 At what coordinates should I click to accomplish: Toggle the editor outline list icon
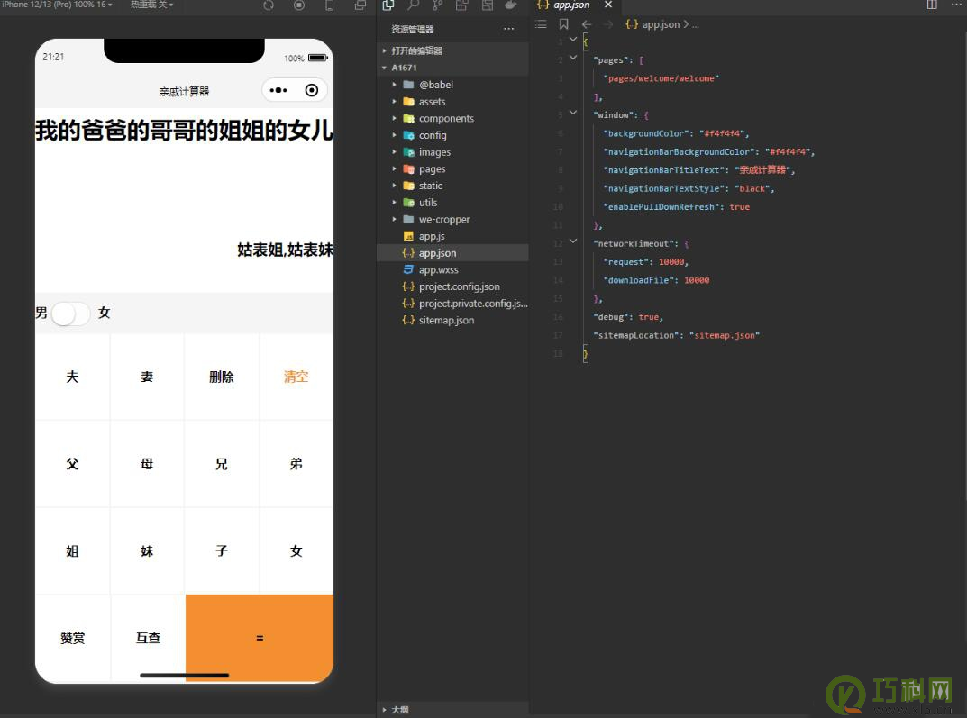(541, 24)
